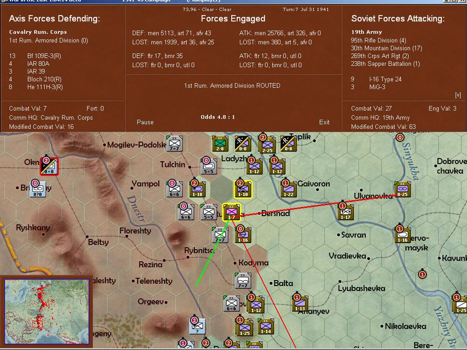Click the '73,96 - Clear - Clear' hex info
The image size is (467, 350).
click(x=207, y=9)
